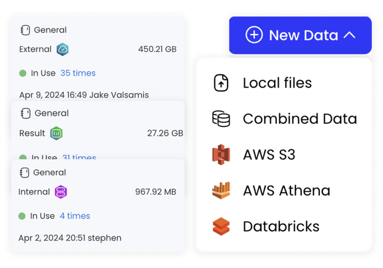
Task: Click the purple Internal source icon
Action: 61,192
